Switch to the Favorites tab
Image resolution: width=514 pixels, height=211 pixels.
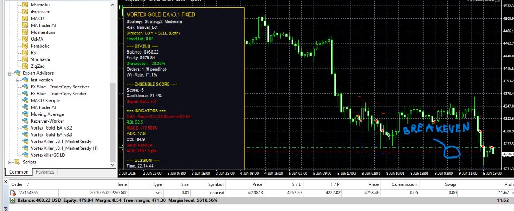tap(45, 172)
